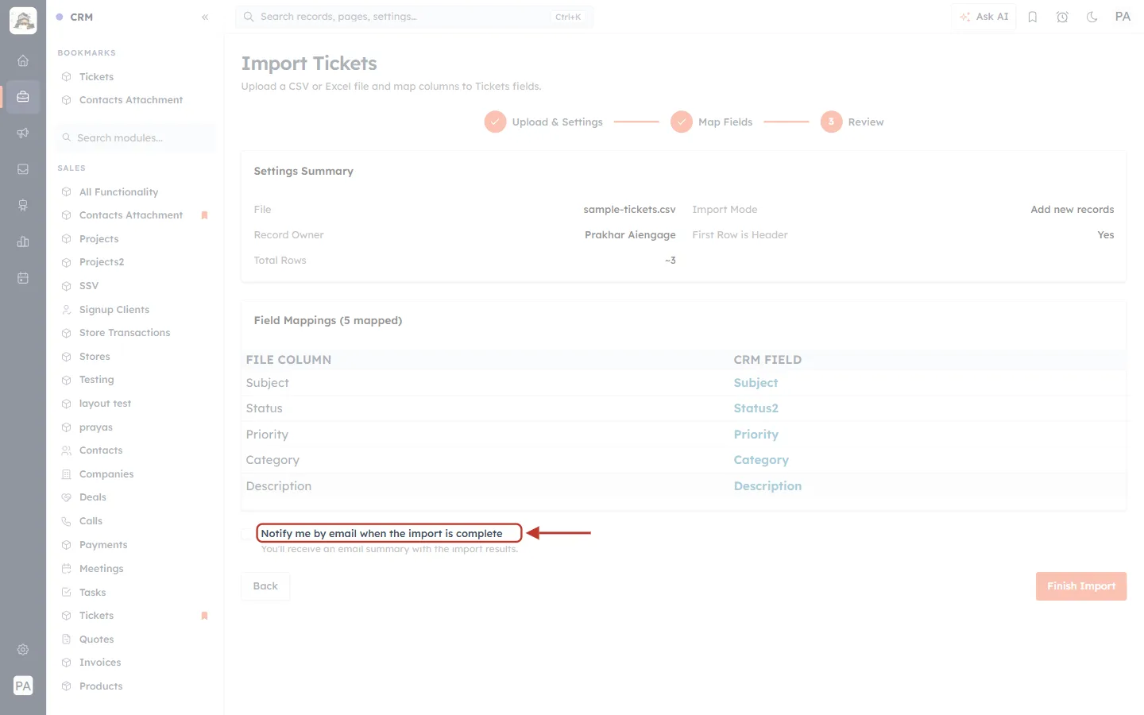This screenshot has height=715, width=1144.
Task: Click the bookmark flag beside Sales Contacts Attachment
Action: pos(204,215)
